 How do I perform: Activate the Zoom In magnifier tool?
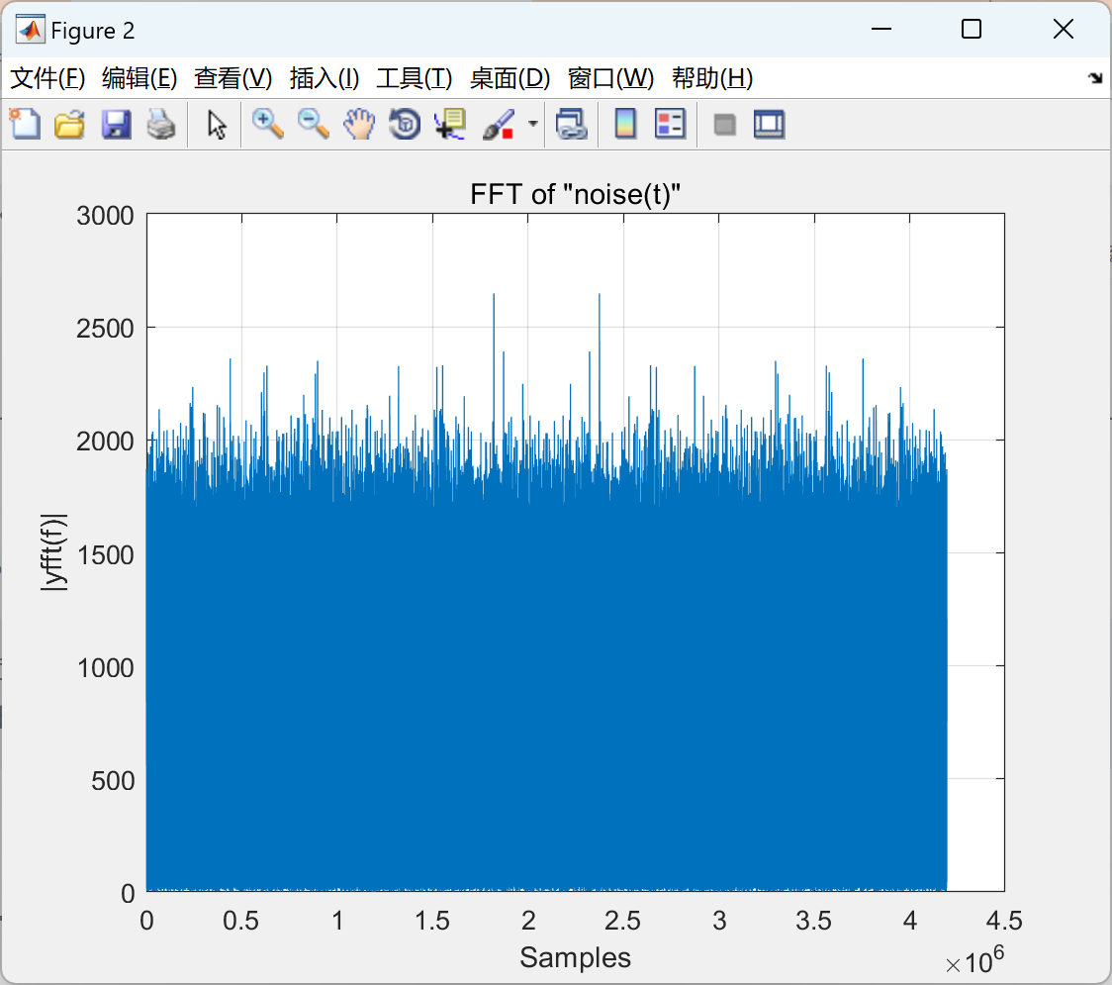(x=267, y=124)
